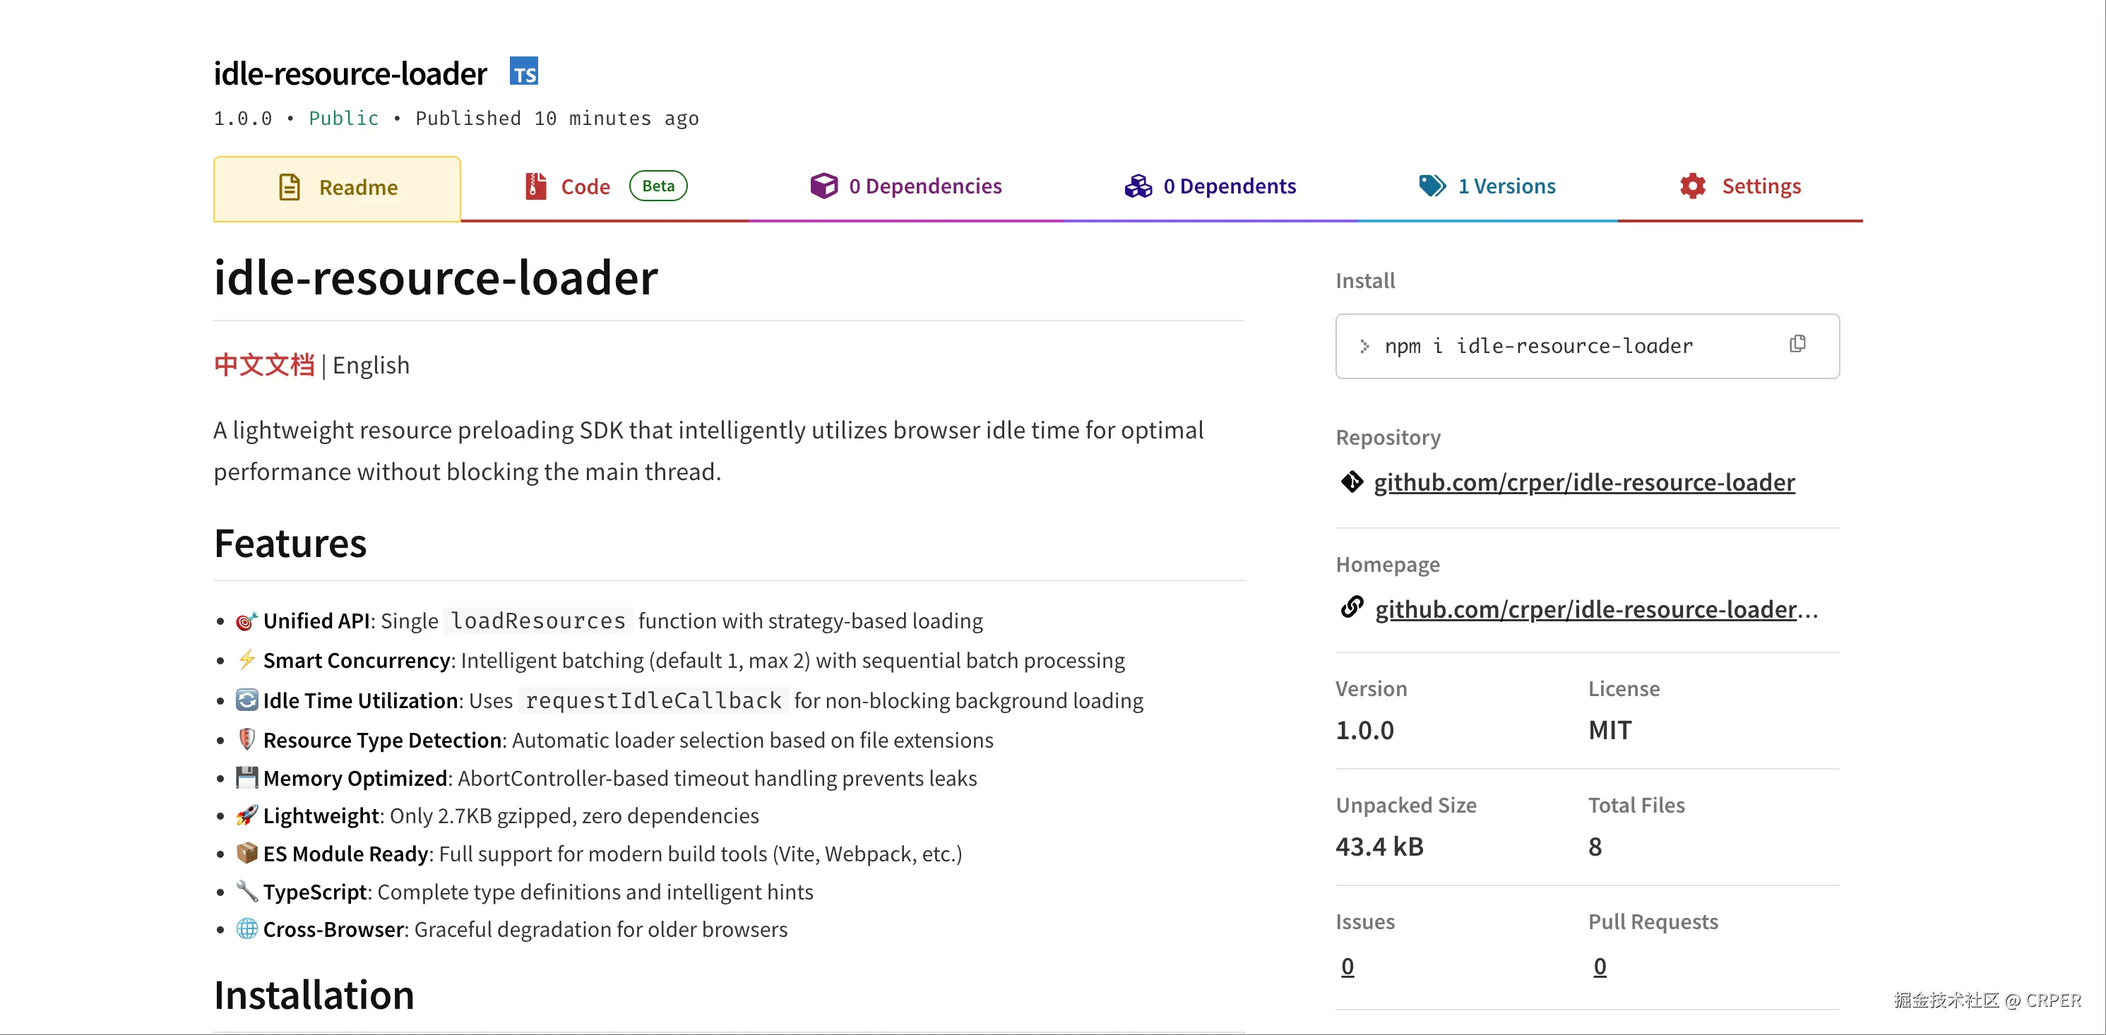Image resolution: width=2106 pixels, height=1035 pixels.
Task: Click the git repository diamond icon
Action: 1352,481
